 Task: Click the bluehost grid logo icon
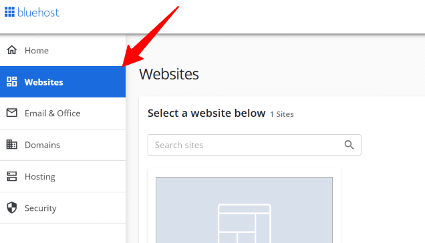pos(9,12)
